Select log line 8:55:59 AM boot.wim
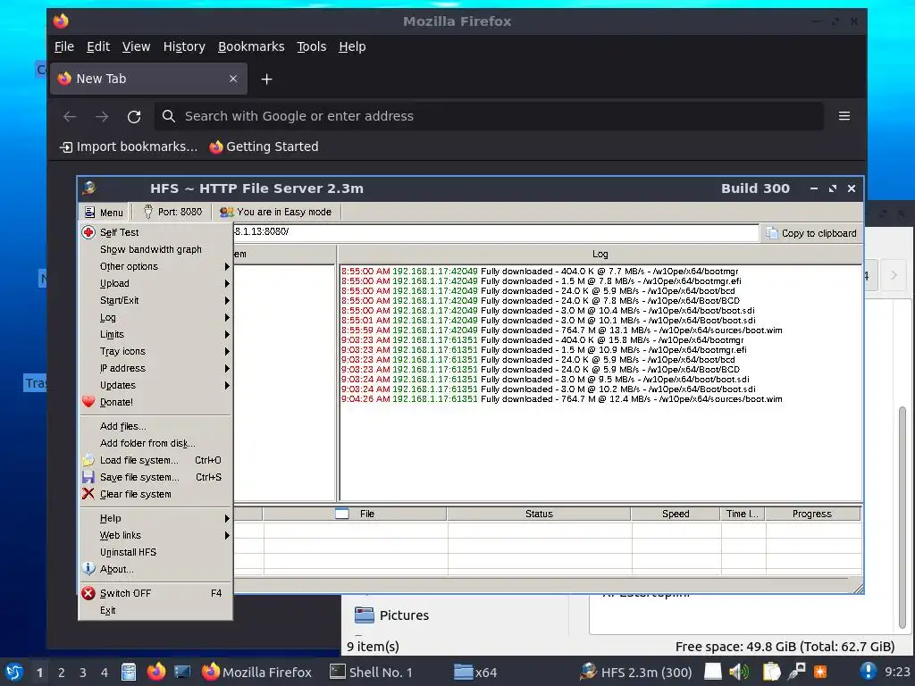 click(561, 330)
